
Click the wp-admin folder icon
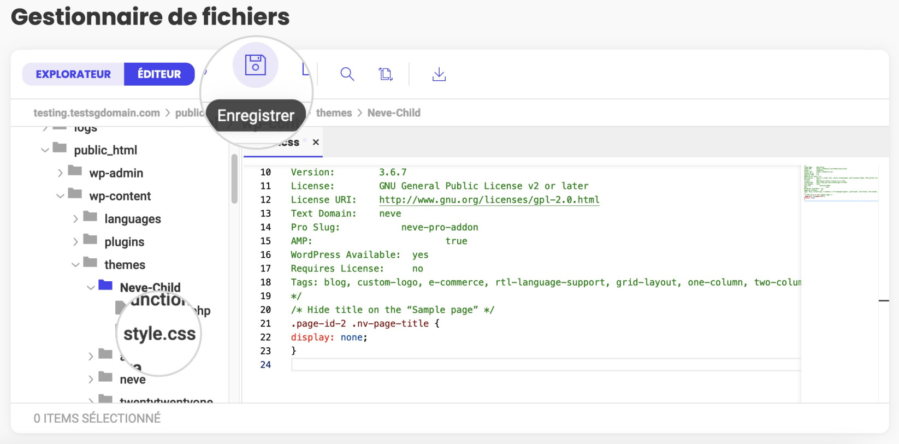(x=75, y=170)
